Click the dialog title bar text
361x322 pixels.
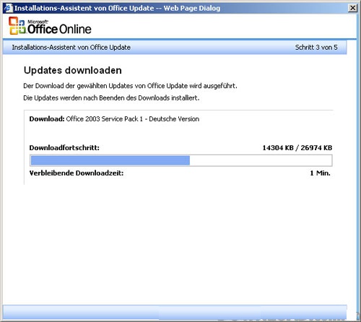tap(117, 8)
